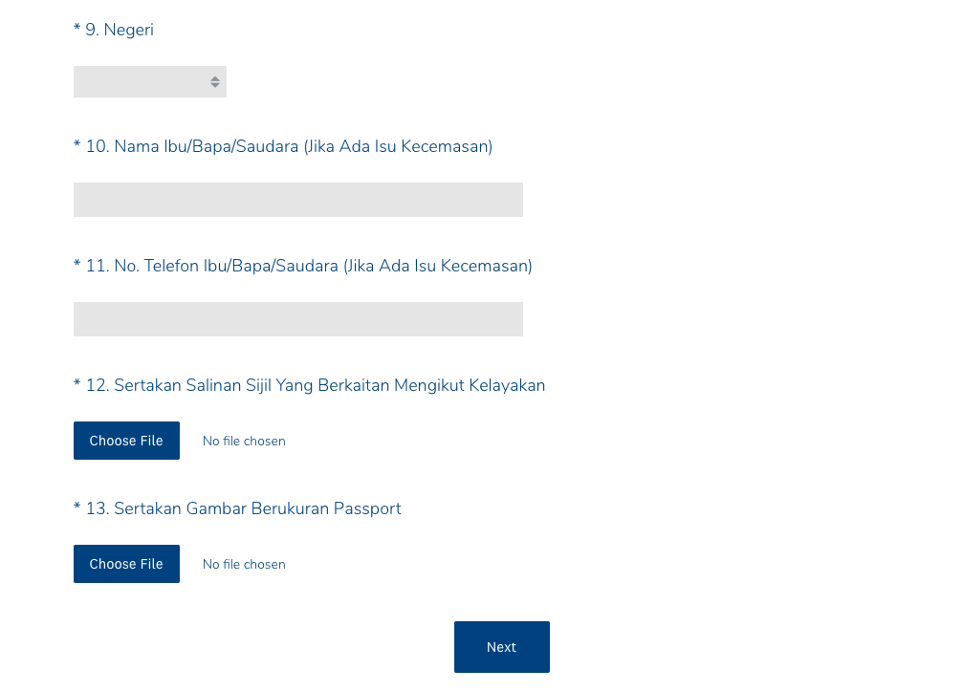Viewport: 963px width, 691px height.
Task: Expand the state selection list for question 9
Action: tap(149, 81)
